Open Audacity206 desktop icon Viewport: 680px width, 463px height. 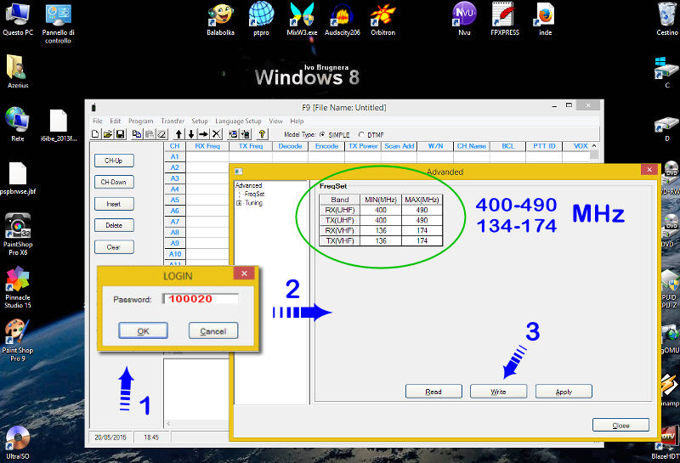coord(343,20)
